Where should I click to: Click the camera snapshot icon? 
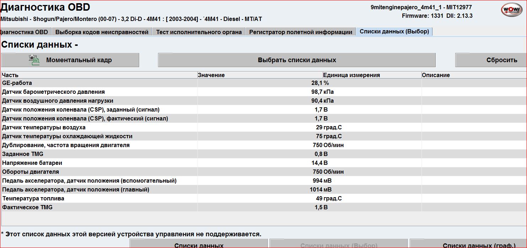[34, 60]
